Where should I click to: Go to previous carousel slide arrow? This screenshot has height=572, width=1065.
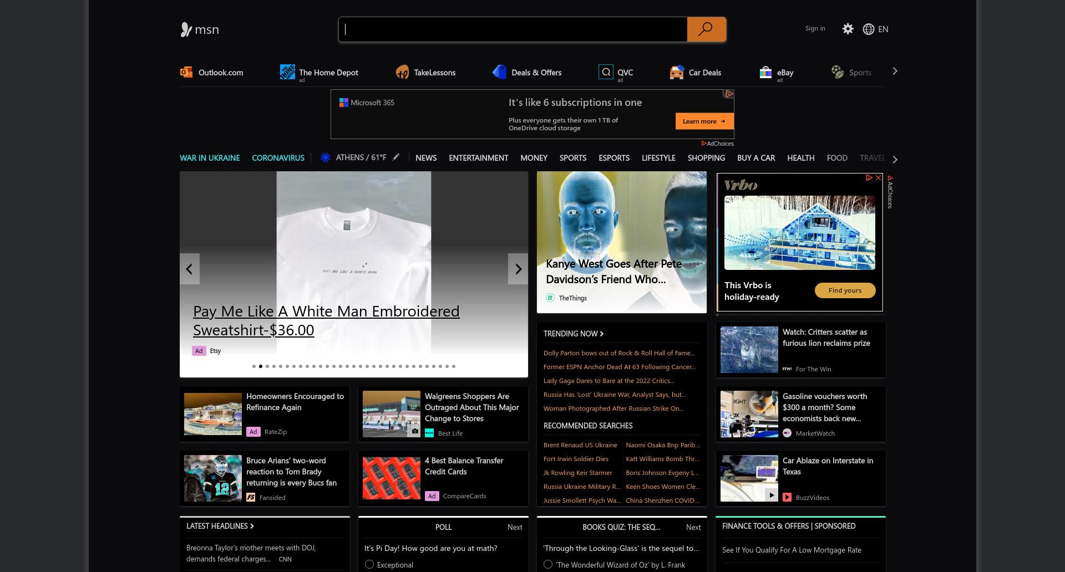point(189,269)
